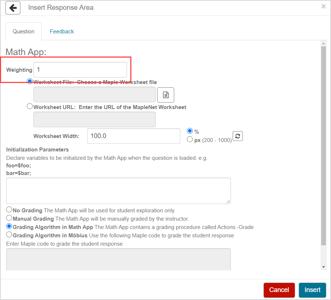Select the Worksheet URL radio option

tap(30, 107)
